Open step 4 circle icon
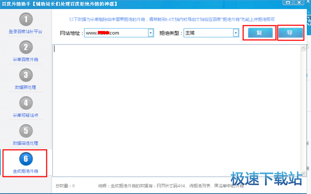Viewport: 311px width, 194px height. tap(26, 103)
